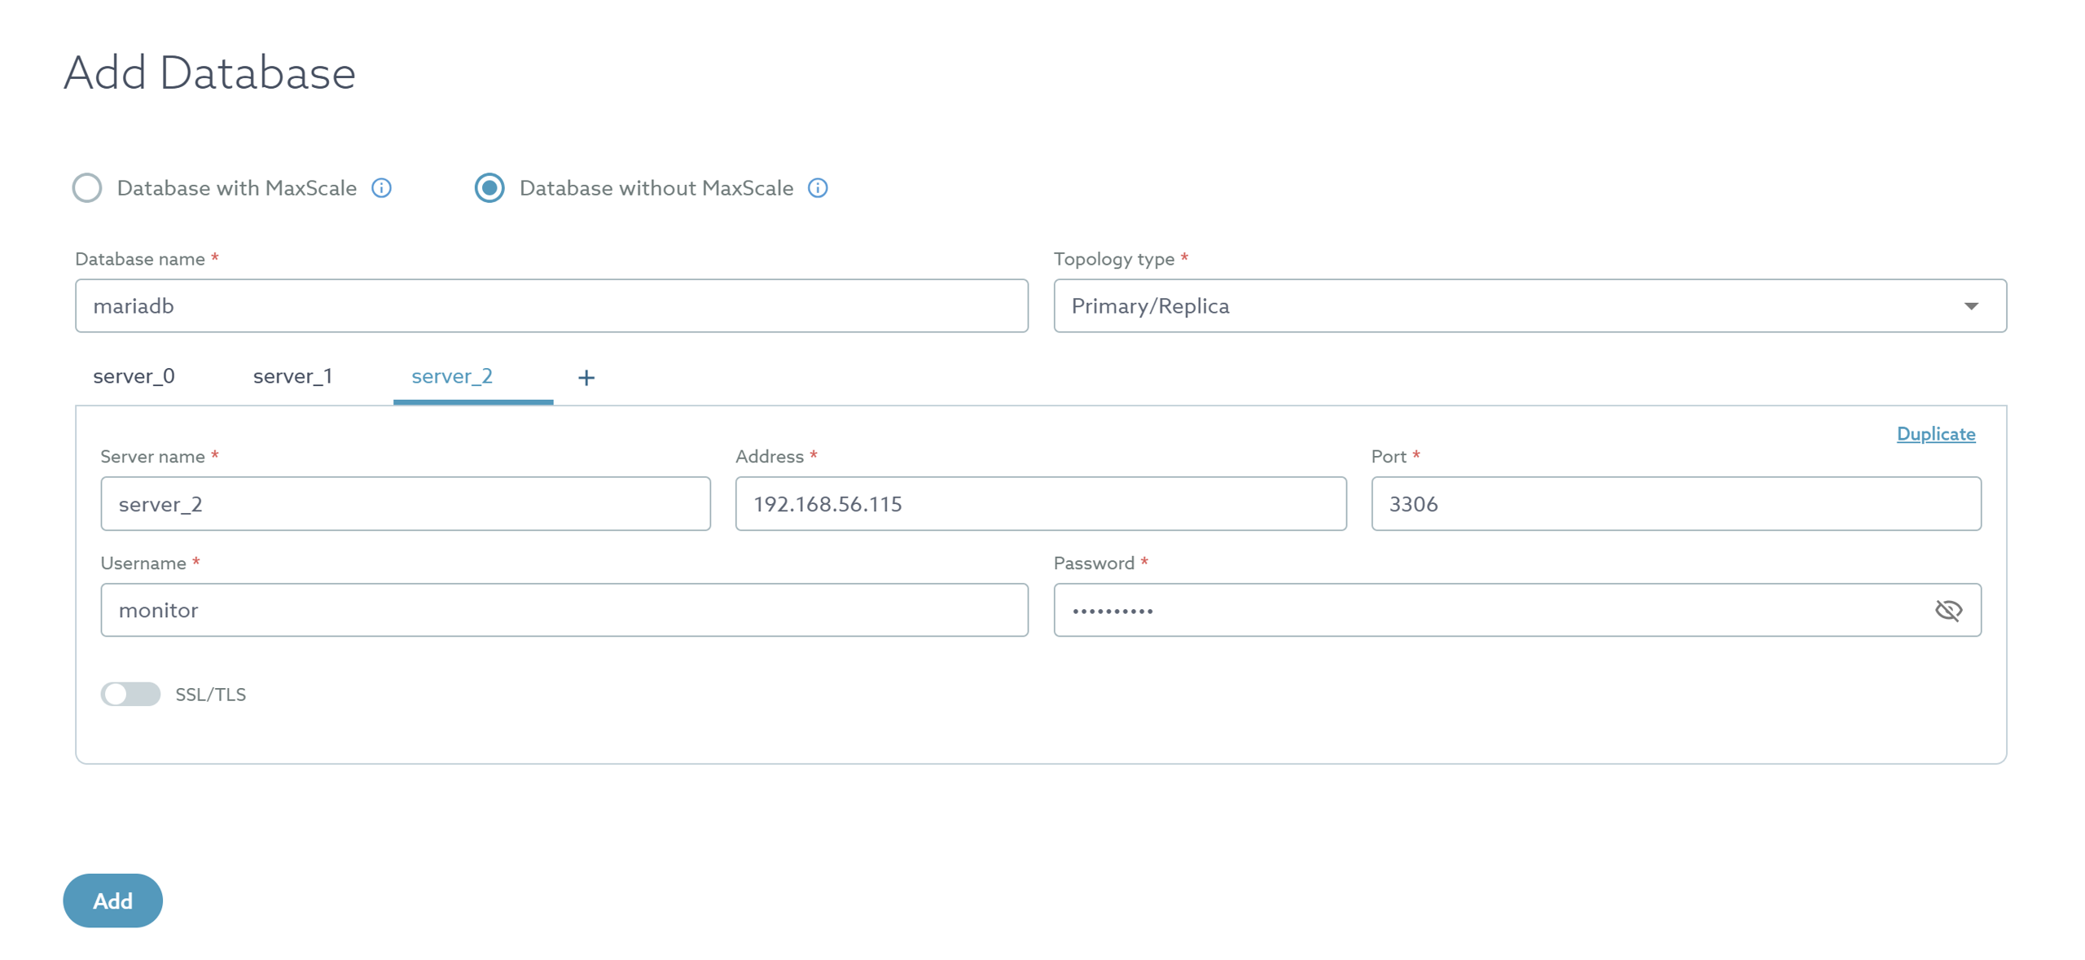Open the Topology type dropdown
Screen dimensions: 2085x960
tap(1515, 306)
